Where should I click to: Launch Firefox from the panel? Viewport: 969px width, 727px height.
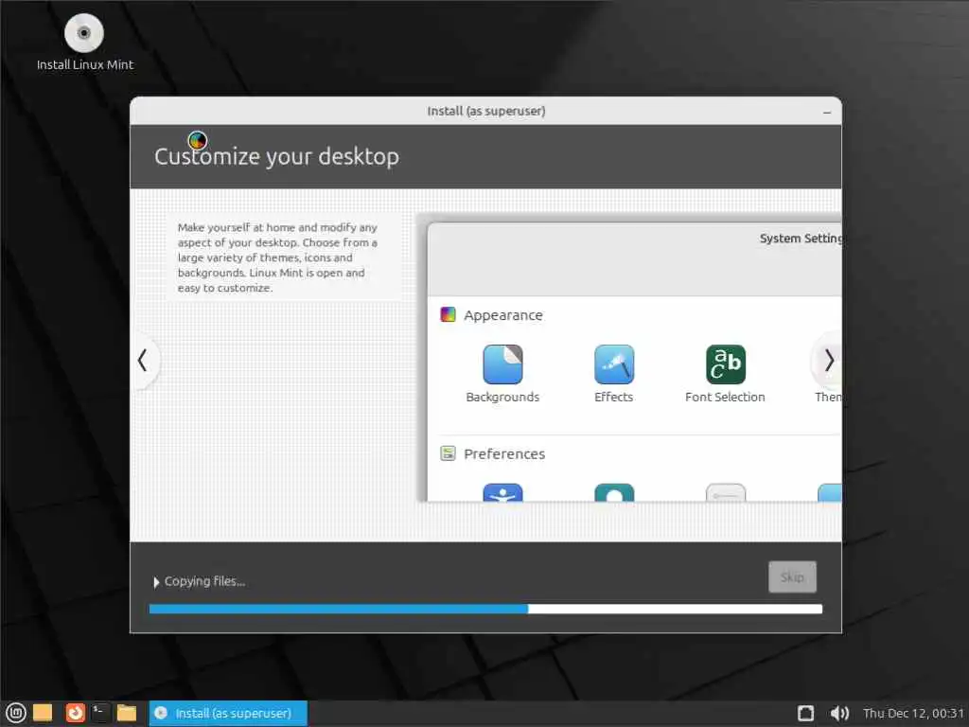pos(75,713)
